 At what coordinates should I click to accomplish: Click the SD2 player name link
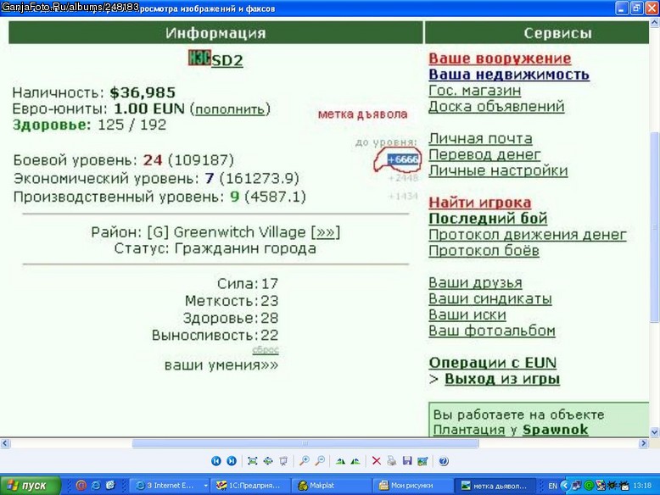[227, 60]
